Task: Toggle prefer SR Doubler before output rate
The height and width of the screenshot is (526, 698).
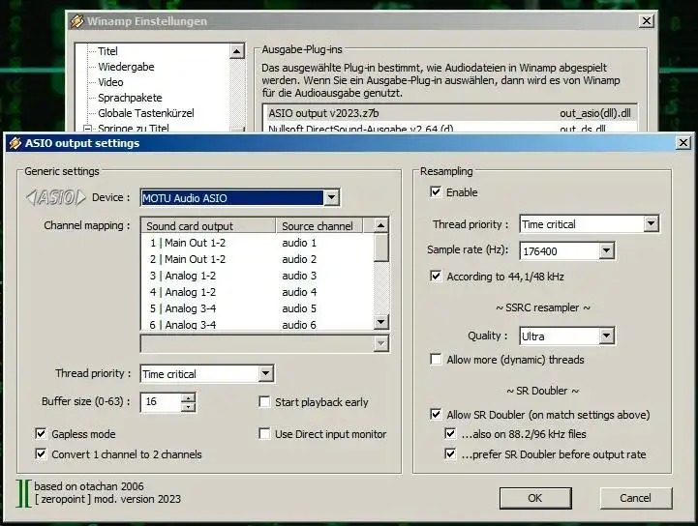Action: point(450,454)
